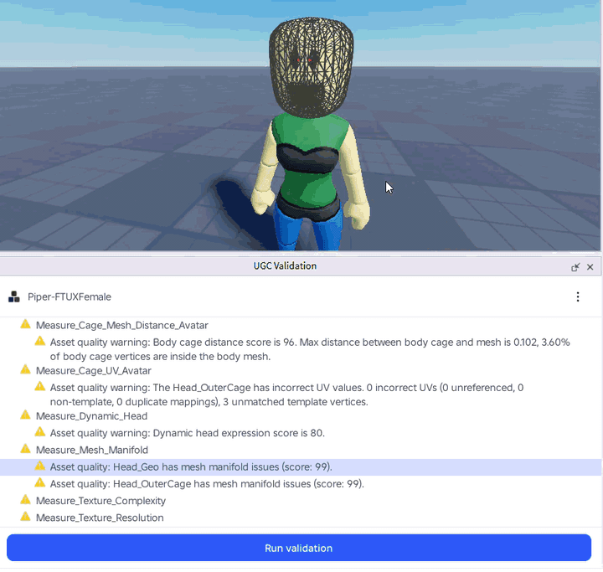Click the warning icon beside Measure_Texture_Resolution
603x572 pixels.
pyautogui.click(x=25, y=517)
